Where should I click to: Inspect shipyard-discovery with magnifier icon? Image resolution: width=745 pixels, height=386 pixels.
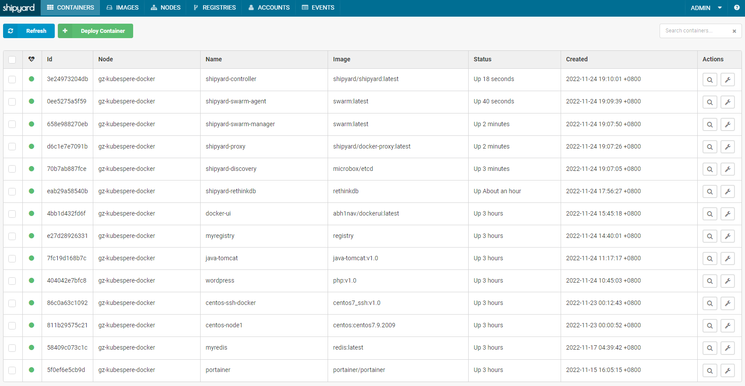[x=710, y=169]
